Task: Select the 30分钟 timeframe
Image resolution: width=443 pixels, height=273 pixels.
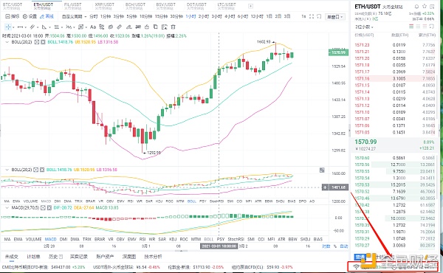Action: pos(176,16)
